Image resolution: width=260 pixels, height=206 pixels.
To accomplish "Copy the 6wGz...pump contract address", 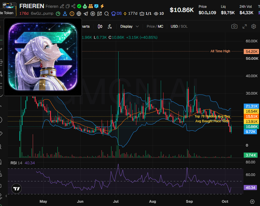I will click(42, 14).
